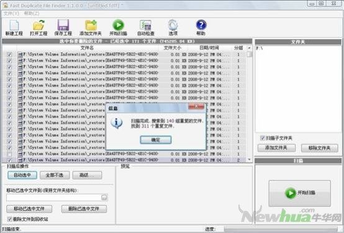
Task: Click the file list scrollbar up arrow
Action: click(x=250, y=48)
